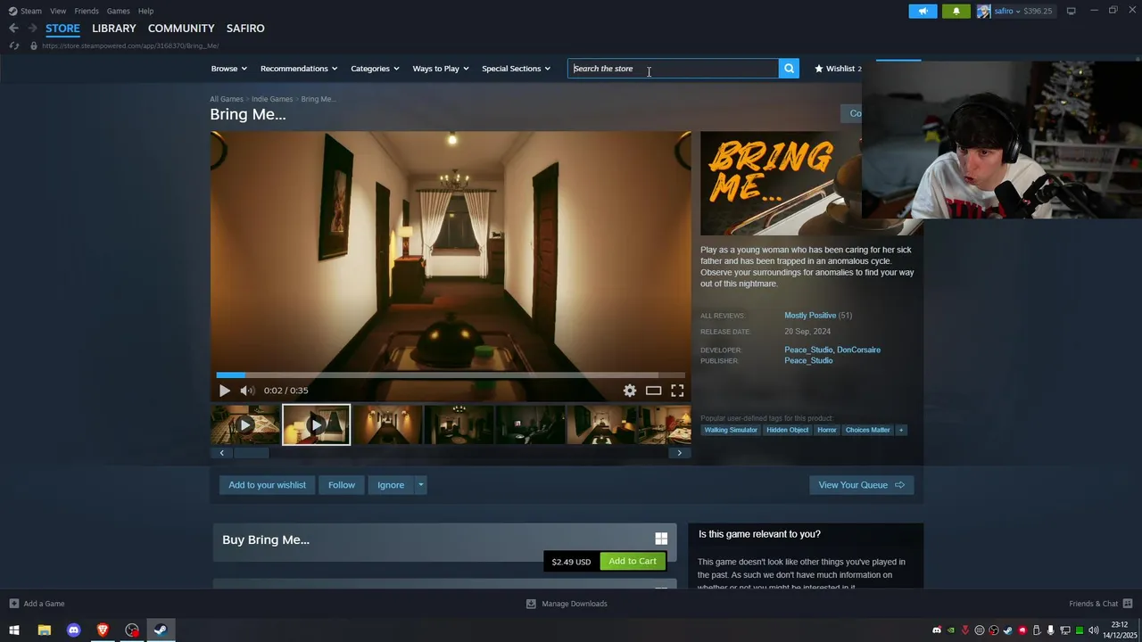The height and width of the screenshot is (642, 1142).
Task: Click the magnifier search button
Action: click(x=789, y=69)
